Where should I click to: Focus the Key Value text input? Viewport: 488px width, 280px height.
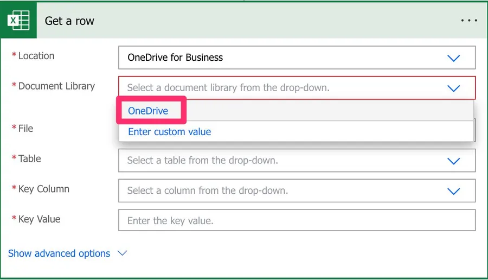296,221
